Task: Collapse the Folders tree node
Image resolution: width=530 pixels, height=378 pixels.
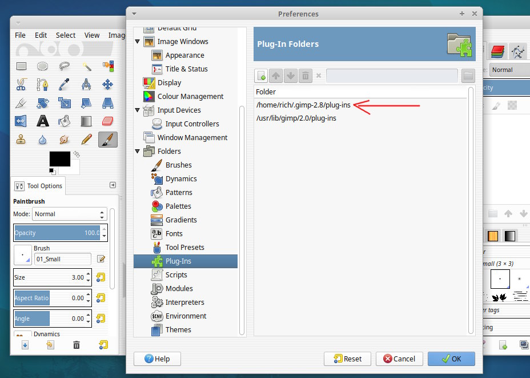Action: 138,152
